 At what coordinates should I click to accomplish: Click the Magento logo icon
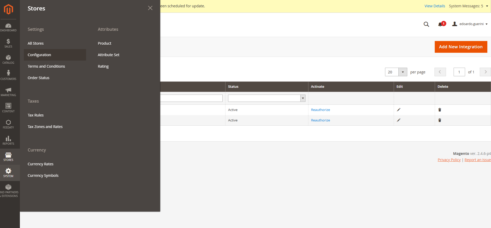pos(8,9)
